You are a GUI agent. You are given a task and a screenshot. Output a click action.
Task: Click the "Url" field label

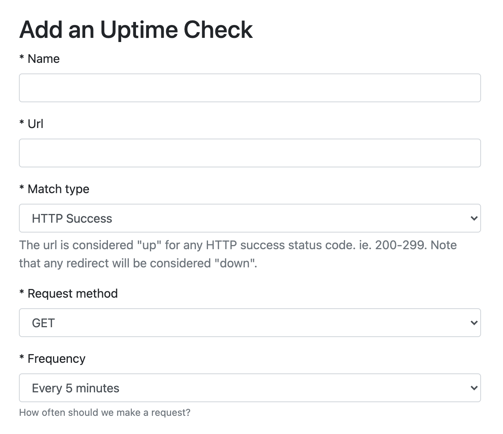36,124
